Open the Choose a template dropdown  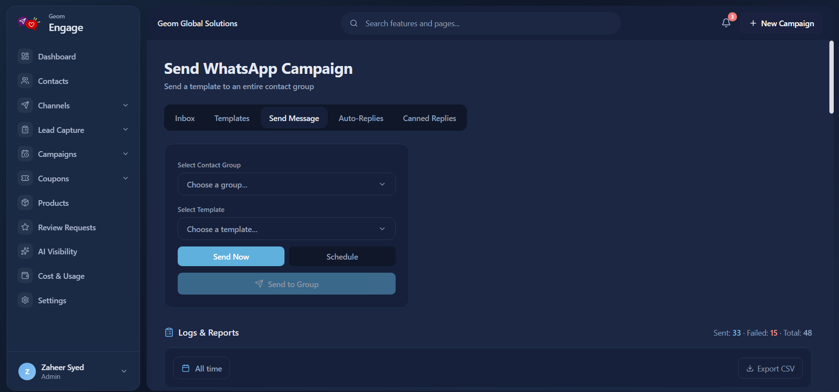[287, 229]
